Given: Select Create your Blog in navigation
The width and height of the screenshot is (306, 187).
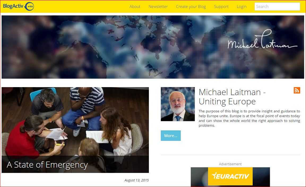Looking at the screenshot, I should [x=191, y=7].
